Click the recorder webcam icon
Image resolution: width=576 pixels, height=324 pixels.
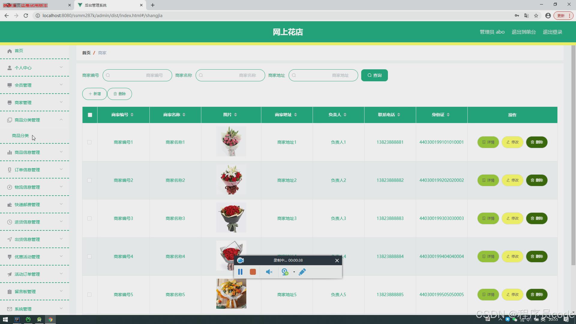coord(285,272)
